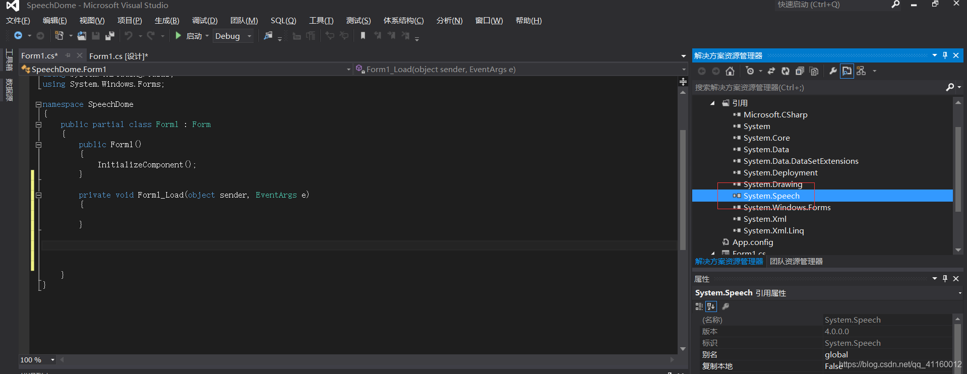The image size is (967, 374).
Task: Close the Form1.cs editor tab
Action: click(79, 55)
